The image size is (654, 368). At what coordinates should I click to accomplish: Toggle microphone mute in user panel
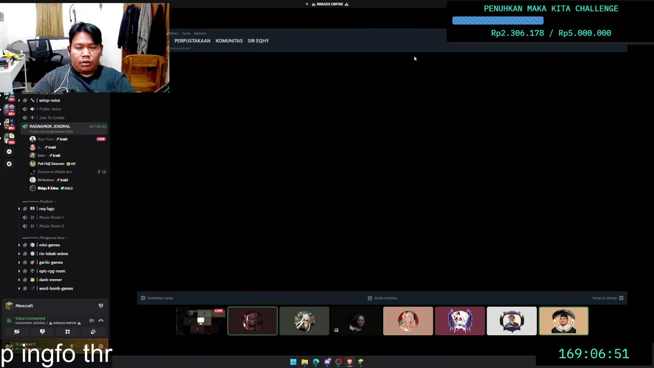pyautogui.click(x=72, y=346)
